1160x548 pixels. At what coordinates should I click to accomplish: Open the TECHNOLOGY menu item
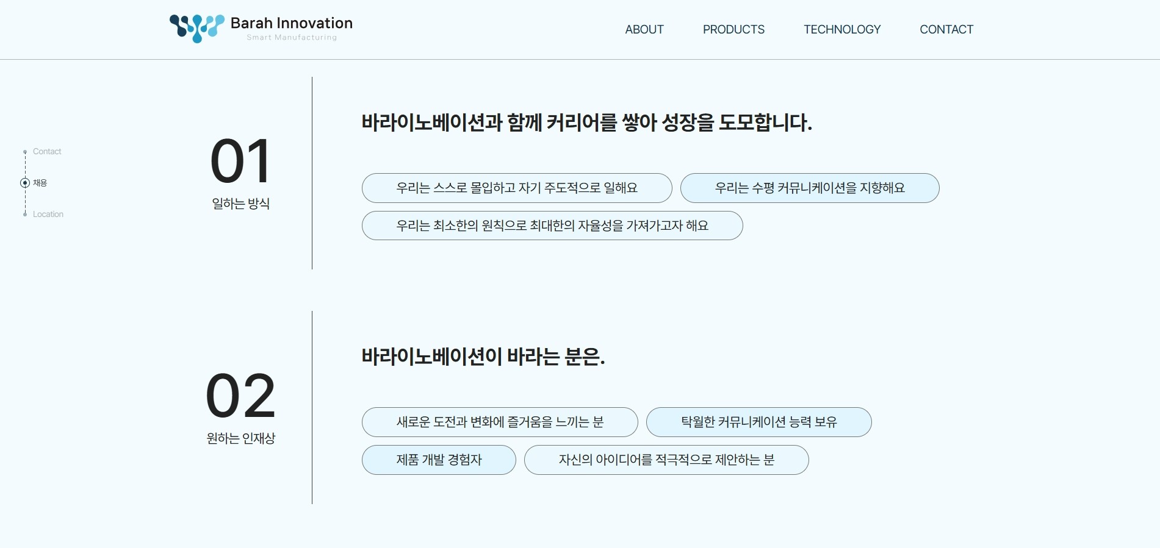[x=842, y=29]
